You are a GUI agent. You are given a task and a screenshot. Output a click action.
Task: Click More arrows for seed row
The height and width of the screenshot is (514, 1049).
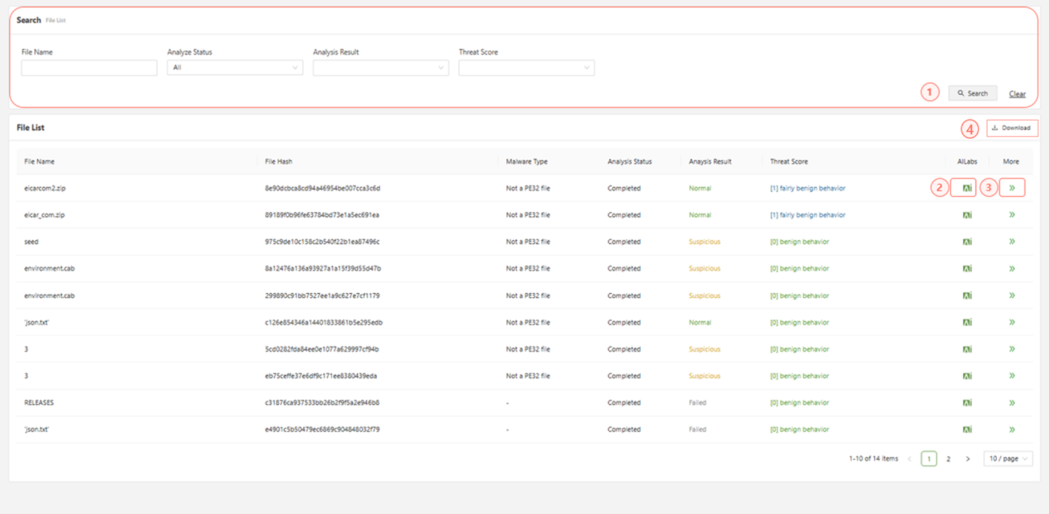click(x=1012, y=241)
